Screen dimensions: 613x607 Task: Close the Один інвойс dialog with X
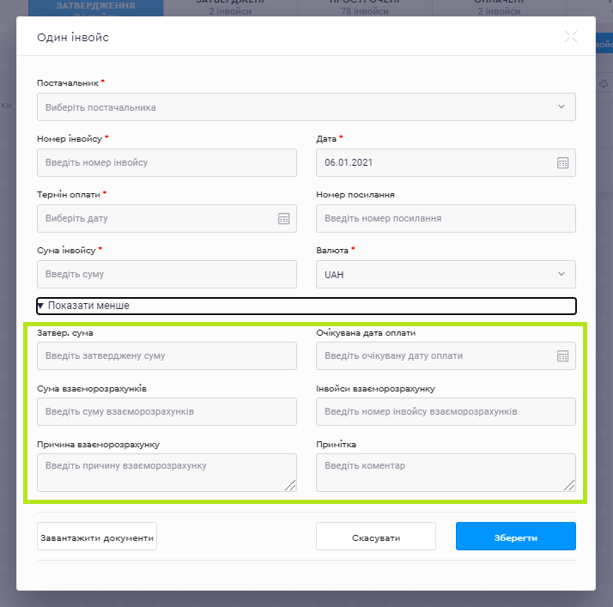571,37
